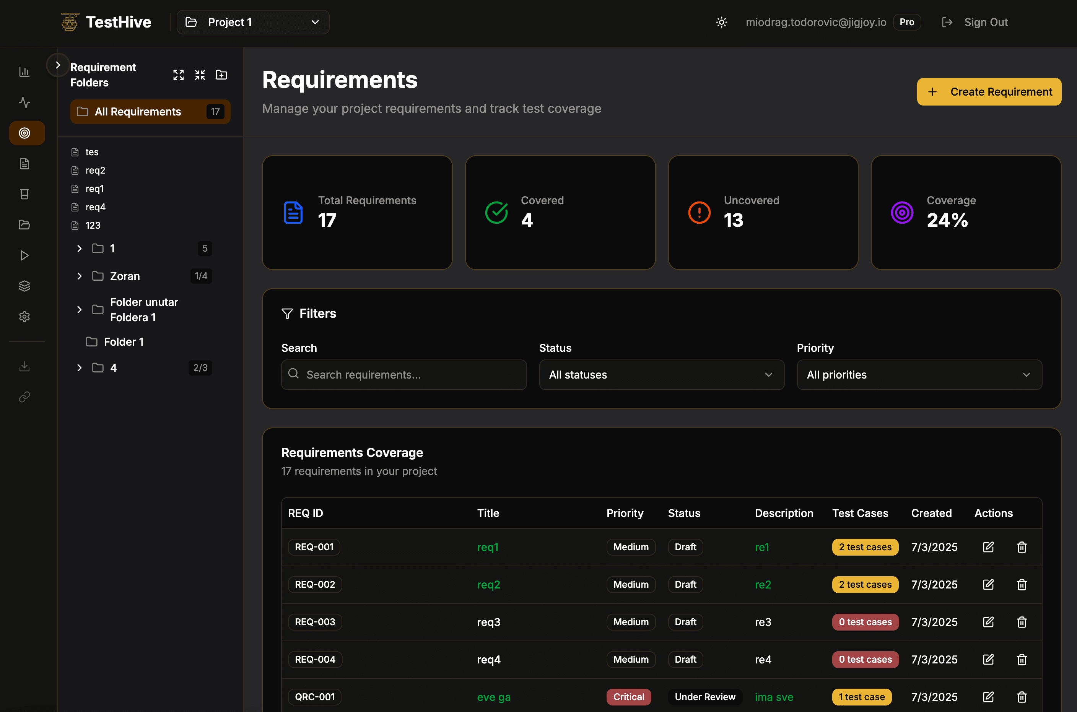Open Settings via the gear icon
The height and width of the screenshot is (712, 1077).
[24, 317]
